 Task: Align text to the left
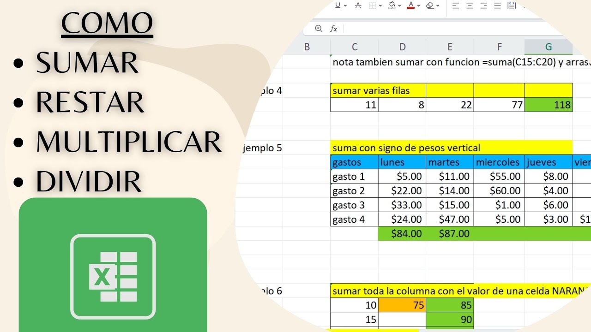[x=456, y=6]
